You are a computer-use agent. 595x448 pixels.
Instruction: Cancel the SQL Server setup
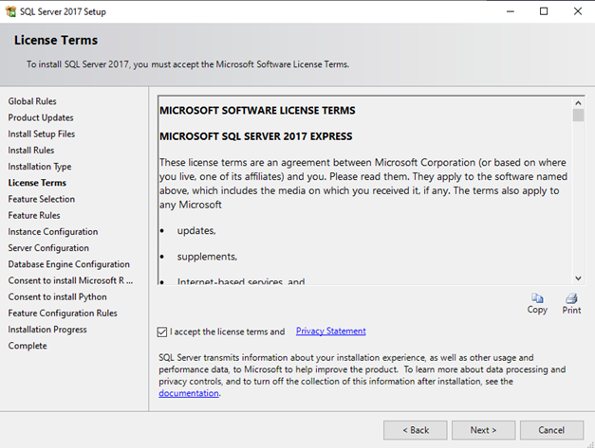click(551, 430)
